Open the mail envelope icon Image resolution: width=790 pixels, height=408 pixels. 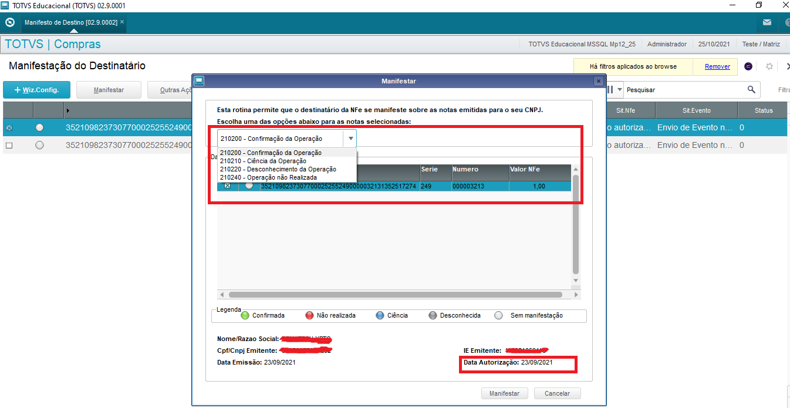coord(767,22)
